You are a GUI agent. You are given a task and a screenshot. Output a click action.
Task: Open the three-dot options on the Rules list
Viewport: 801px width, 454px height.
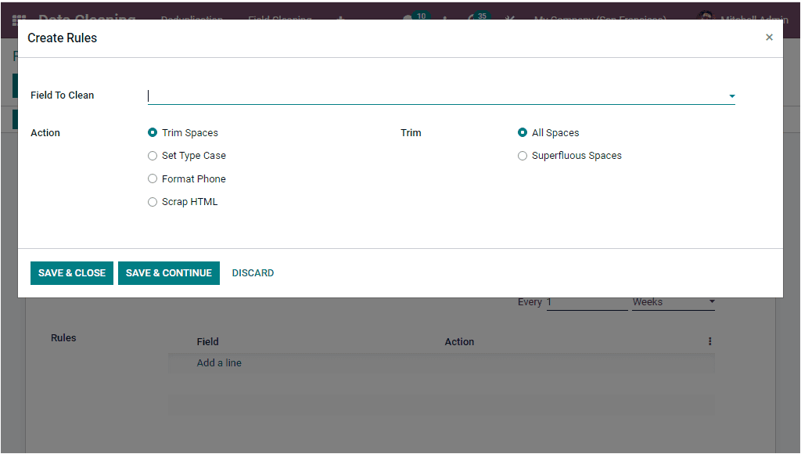point(709,341)
